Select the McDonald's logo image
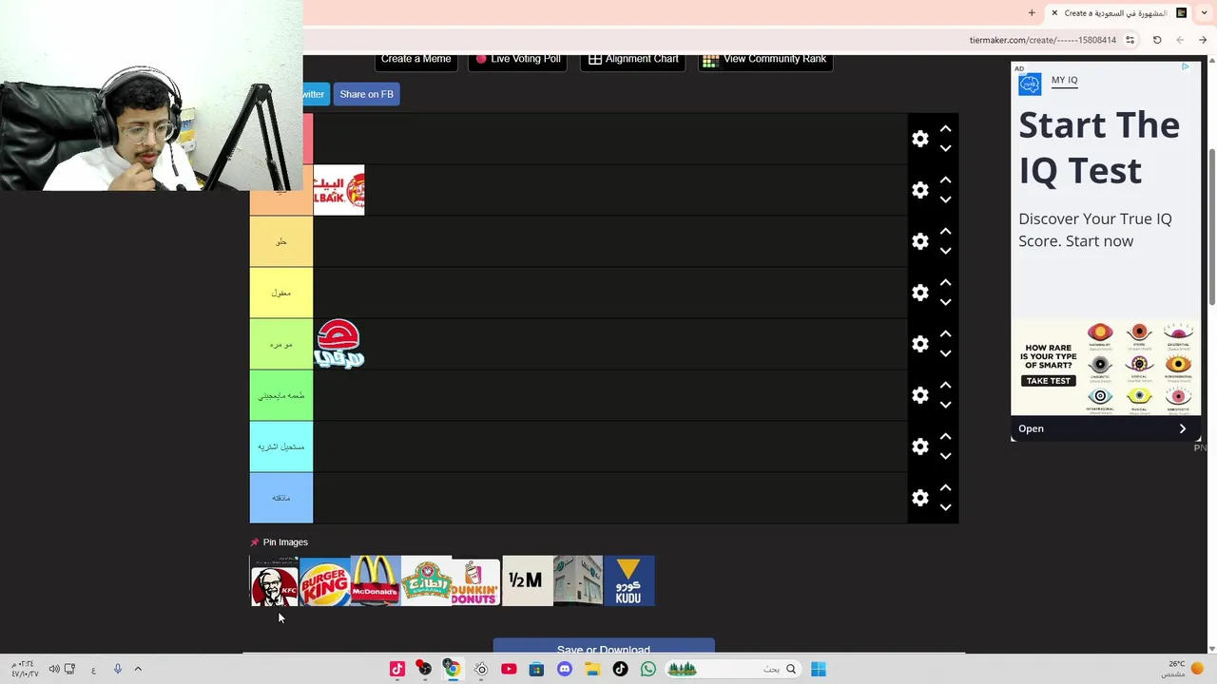Image resolution: width=1217 pixels, height=684 pixels. [376, 581]
